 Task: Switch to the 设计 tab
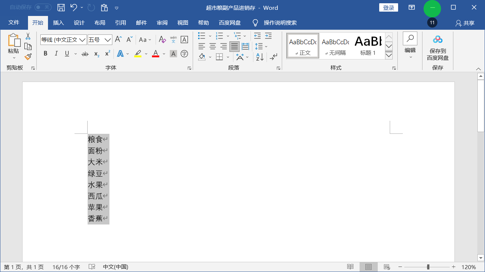coord(79,22)
